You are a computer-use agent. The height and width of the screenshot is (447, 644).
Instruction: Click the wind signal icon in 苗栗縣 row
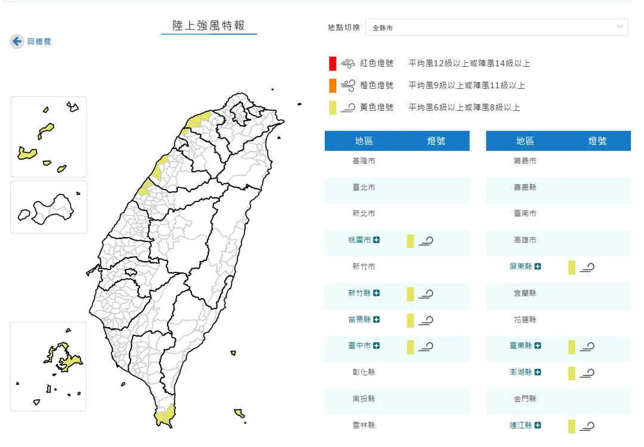[x=426, y=321]
